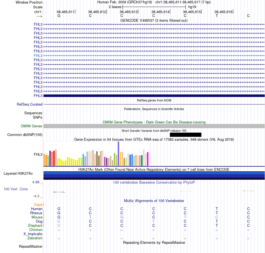The width and height of the screenshot is (265, 253).
Task: Click the Elephant species label
Action: click(x=35, y=225)
